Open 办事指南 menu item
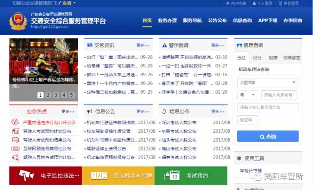Image resolution: width=313 pixels, height=190 pixels. point(293,21)
